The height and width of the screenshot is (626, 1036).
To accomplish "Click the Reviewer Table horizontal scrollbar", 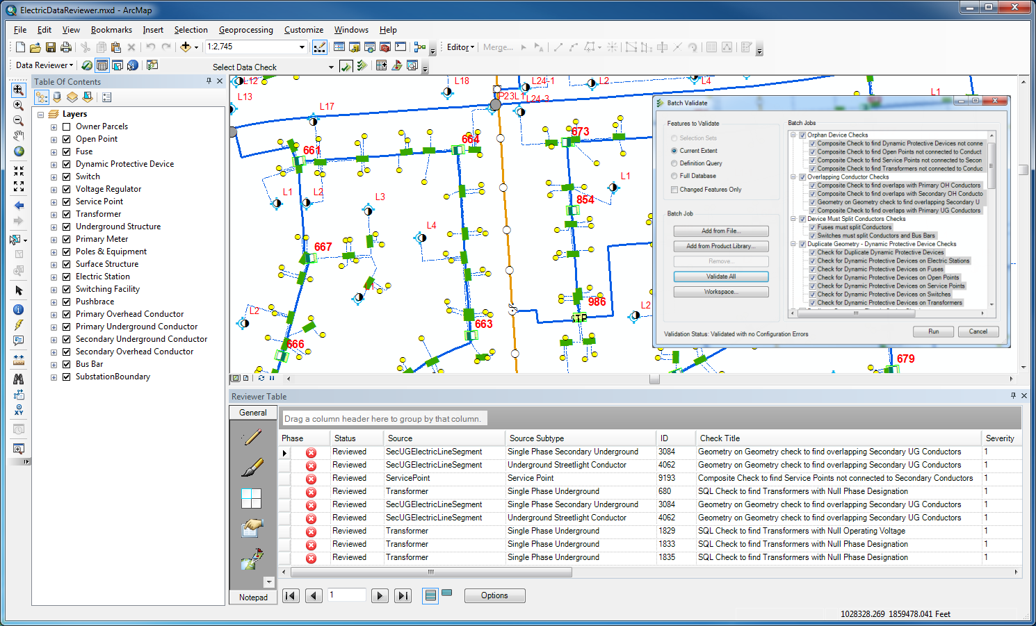I will click(431, 573).
